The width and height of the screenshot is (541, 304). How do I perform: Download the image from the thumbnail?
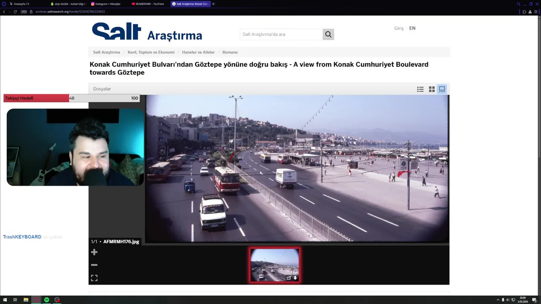point(295,278)
